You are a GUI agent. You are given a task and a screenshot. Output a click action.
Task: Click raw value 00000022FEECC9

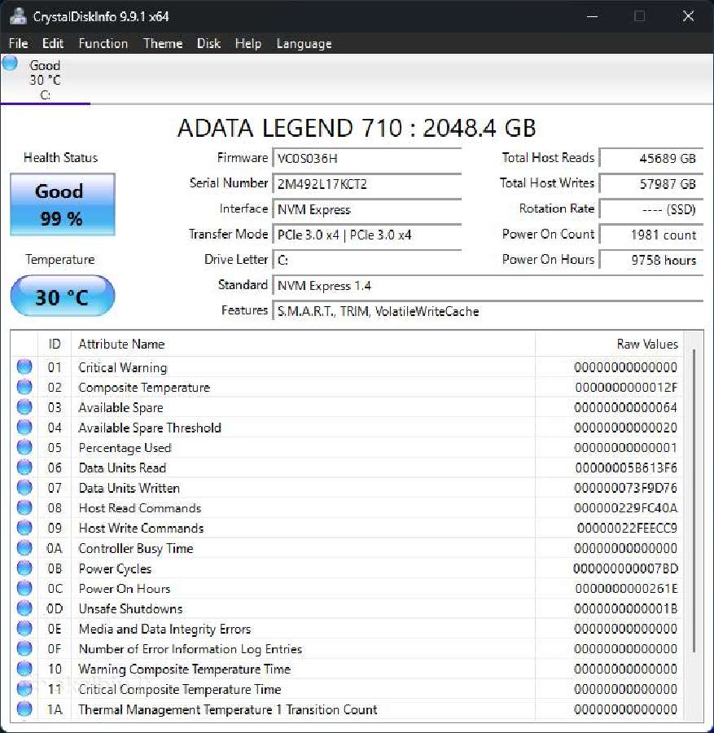[627, 528]
